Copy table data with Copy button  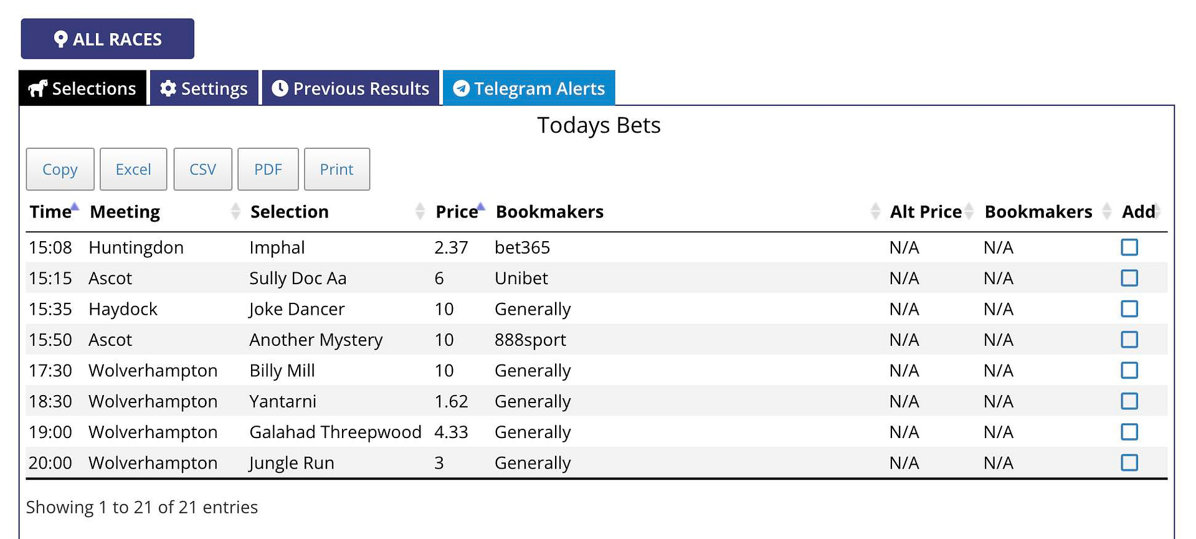[60, 169]
